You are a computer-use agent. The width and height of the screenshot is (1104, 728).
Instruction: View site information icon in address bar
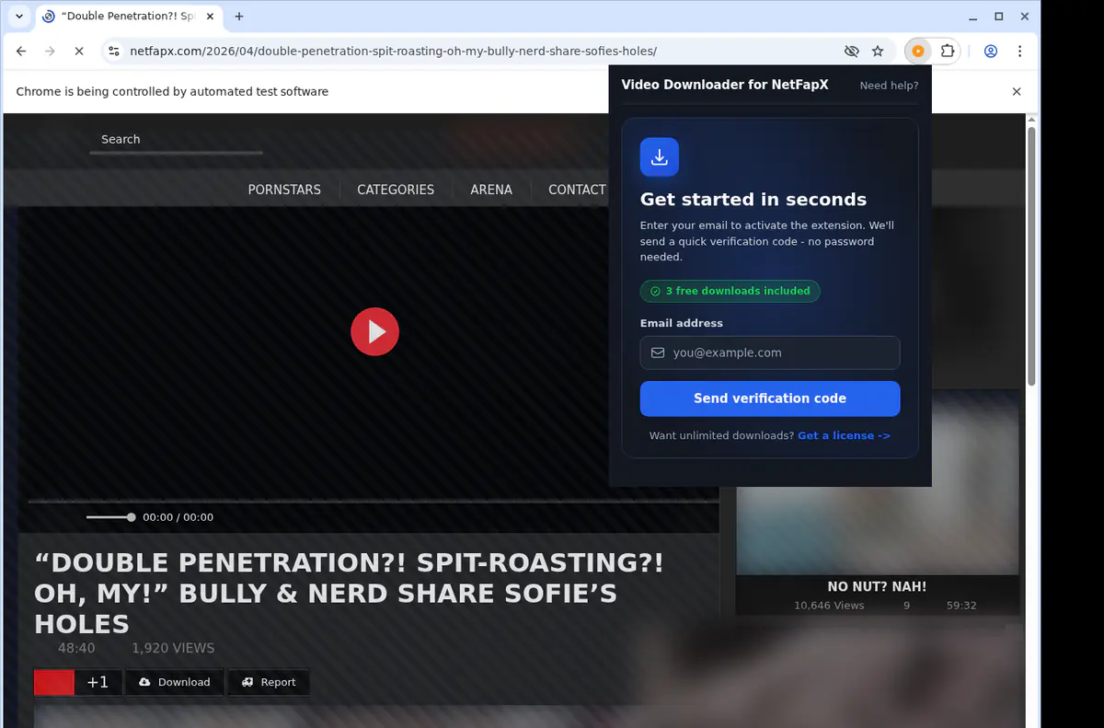[112, 52]
